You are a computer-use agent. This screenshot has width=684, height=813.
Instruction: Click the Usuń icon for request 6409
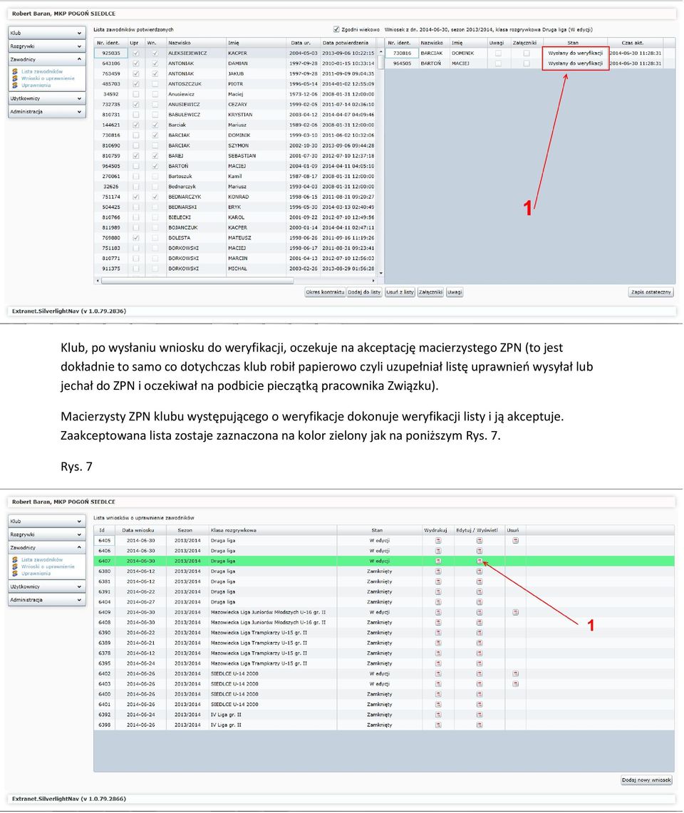click(515, 612)
